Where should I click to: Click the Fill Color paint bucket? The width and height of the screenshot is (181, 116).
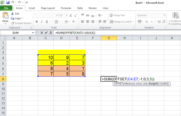click(66, 22)
